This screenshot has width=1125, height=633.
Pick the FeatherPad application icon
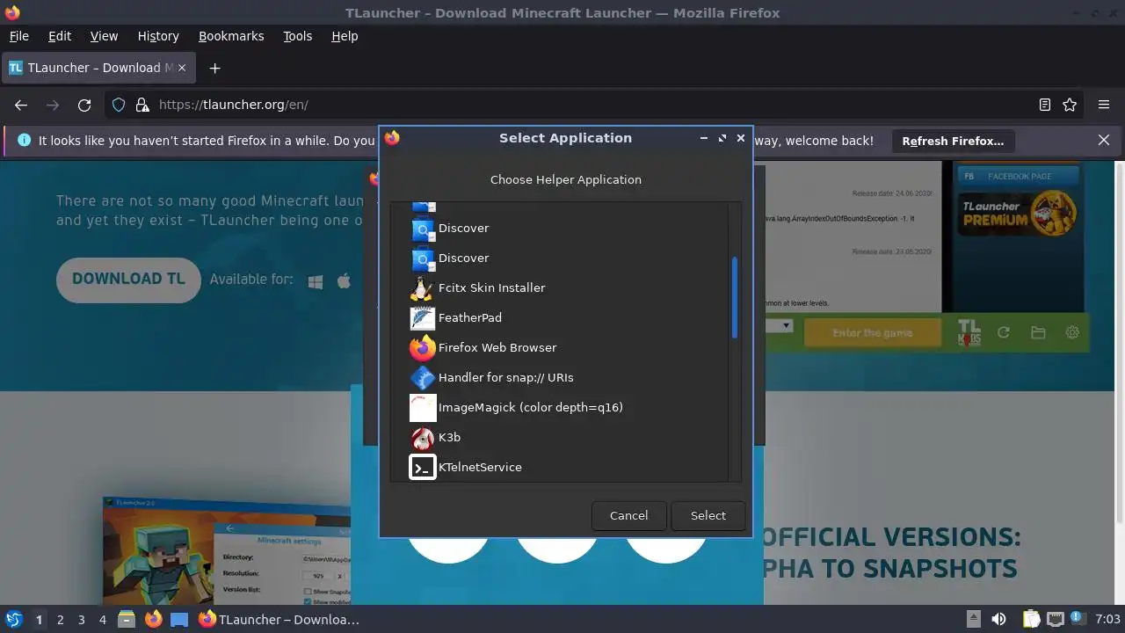pyautogui.click(x=423, y=317)
